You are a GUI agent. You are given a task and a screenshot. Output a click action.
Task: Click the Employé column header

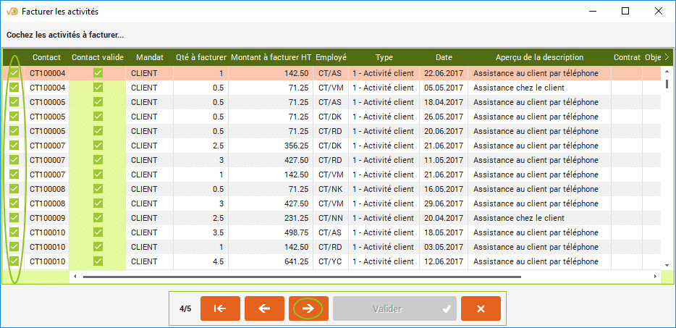(x=331, y=57)
